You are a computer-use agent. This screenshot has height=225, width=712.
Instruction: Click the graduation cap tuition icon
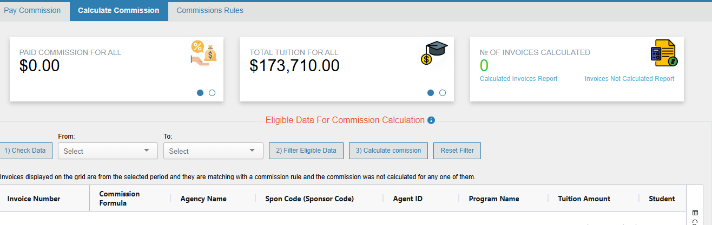434,53
